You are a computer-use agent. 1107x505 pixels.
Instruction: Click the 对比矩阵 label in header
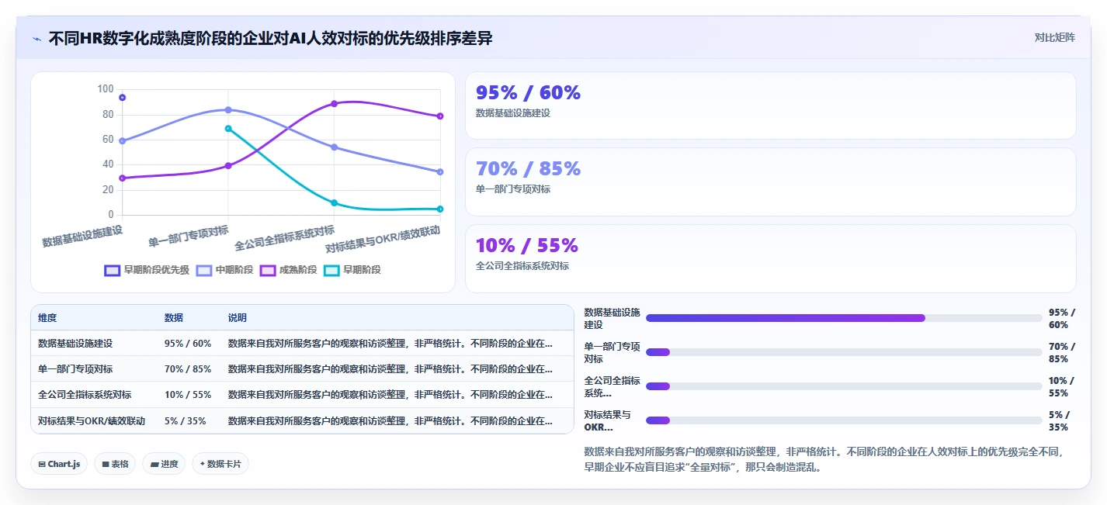click(1055, 37)
